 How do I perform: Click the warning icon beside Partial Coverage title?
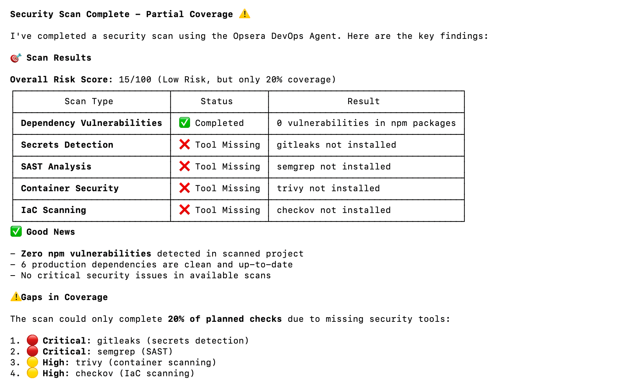[x=244, y=14]
